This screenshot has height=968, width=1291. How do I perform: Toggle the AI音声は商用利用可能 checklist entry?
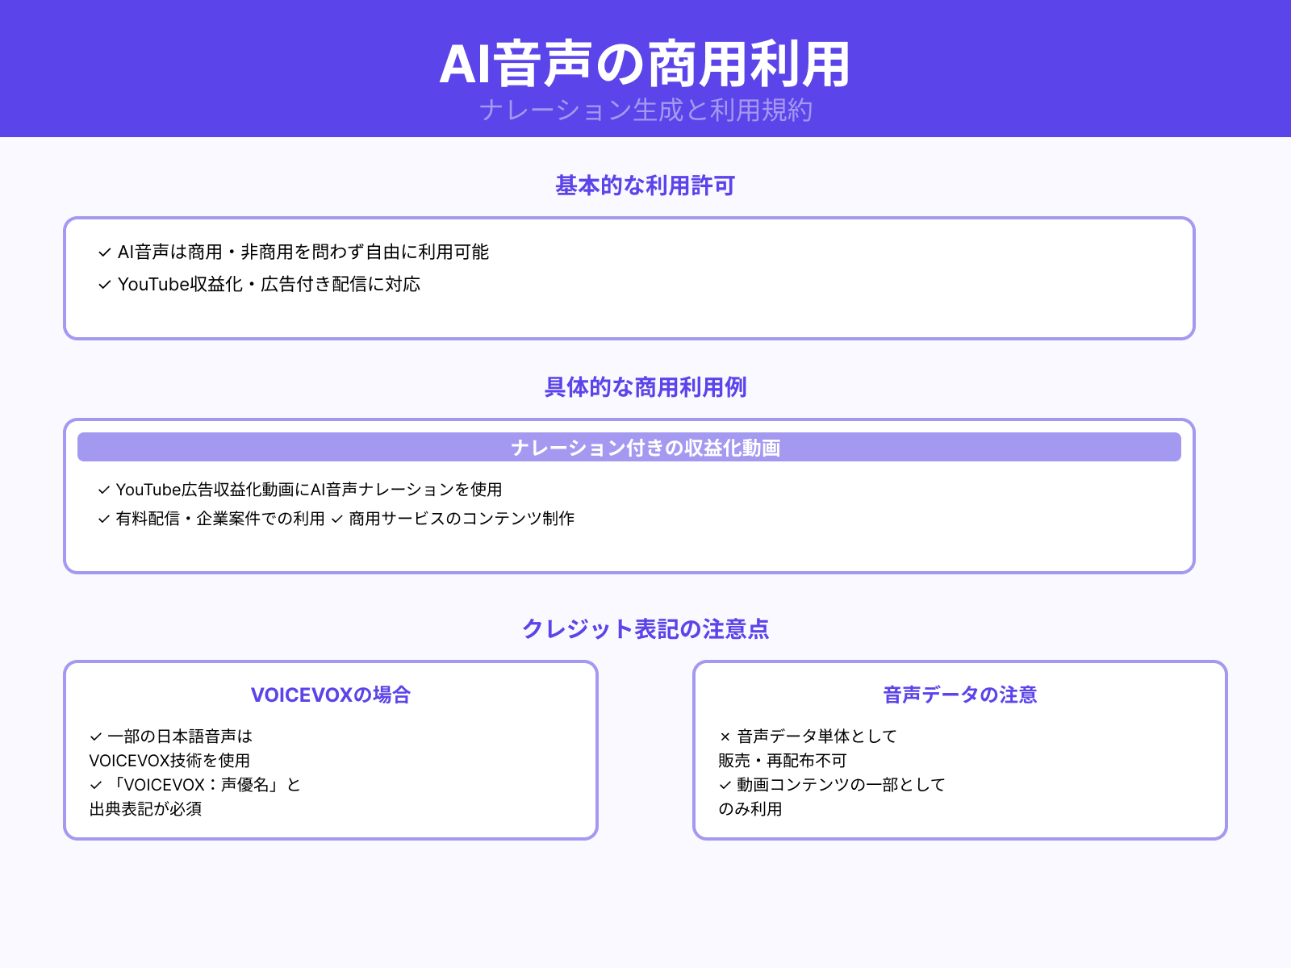[x=305, y=252]
